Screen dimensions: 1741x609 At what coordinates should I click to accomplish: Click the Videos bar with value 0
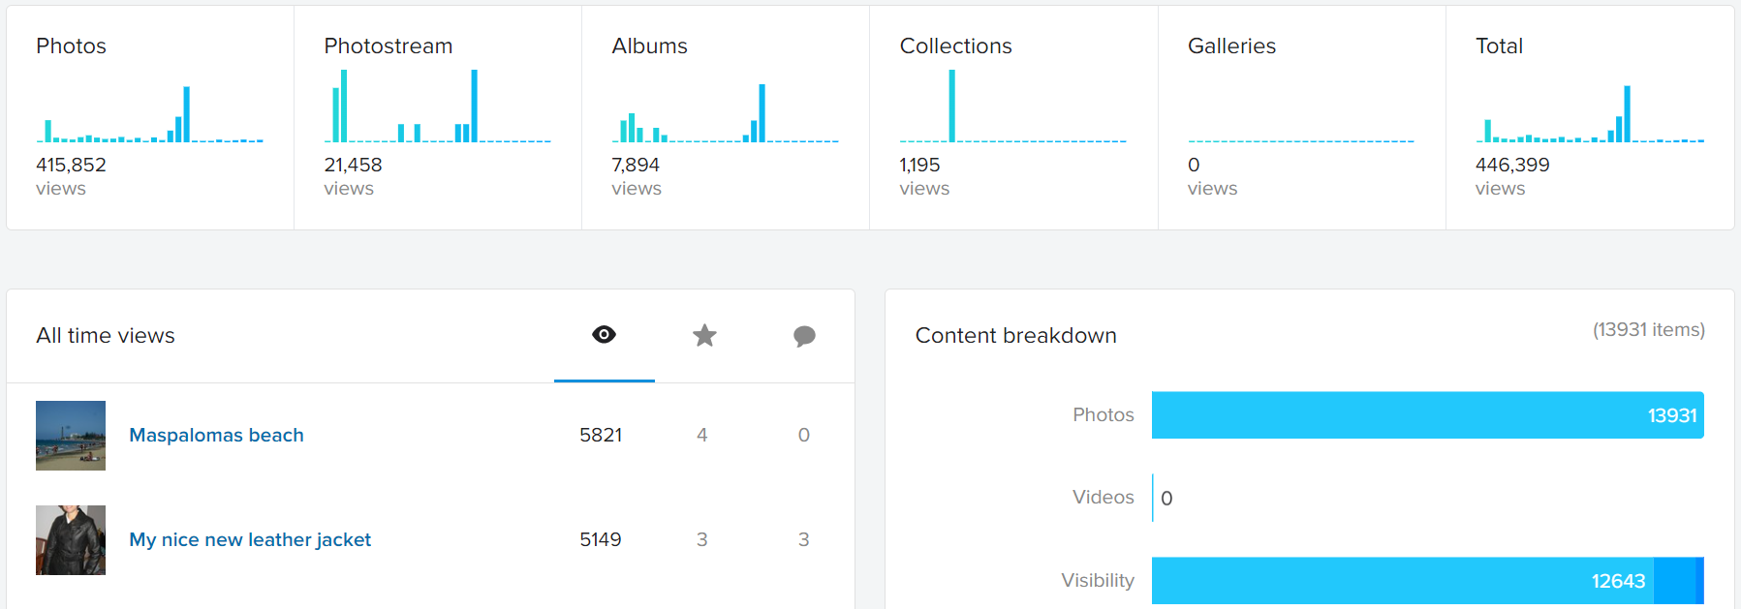click(1153, 498)
